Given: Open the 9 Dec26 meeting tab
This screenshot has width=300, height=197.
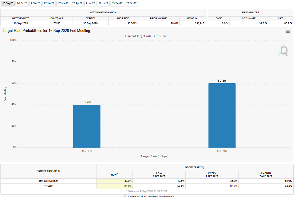Looking at the screenshot, I should click(36, 3).
